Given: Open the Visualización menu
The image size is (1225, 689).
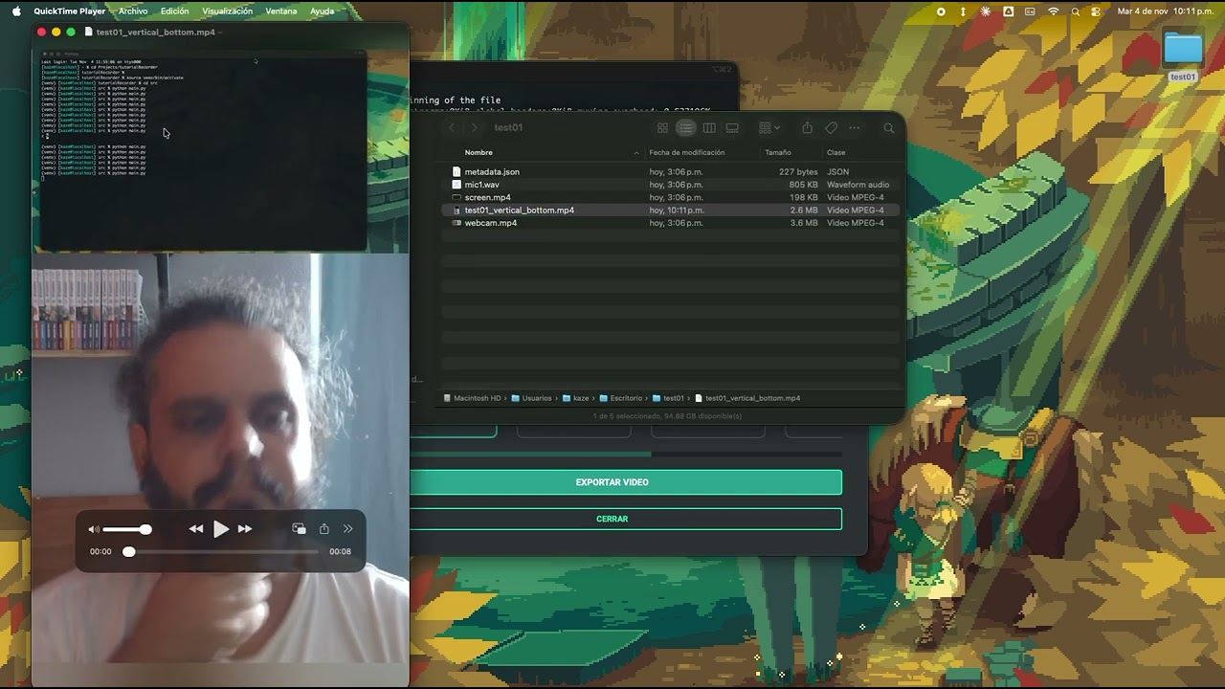Looking at the screenshot, I should pos(227,11).
